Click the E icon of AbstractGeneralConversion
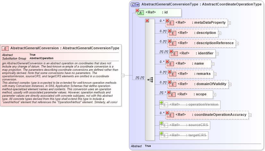This screenshot has height=151, width=265. [x=5, y=49]
